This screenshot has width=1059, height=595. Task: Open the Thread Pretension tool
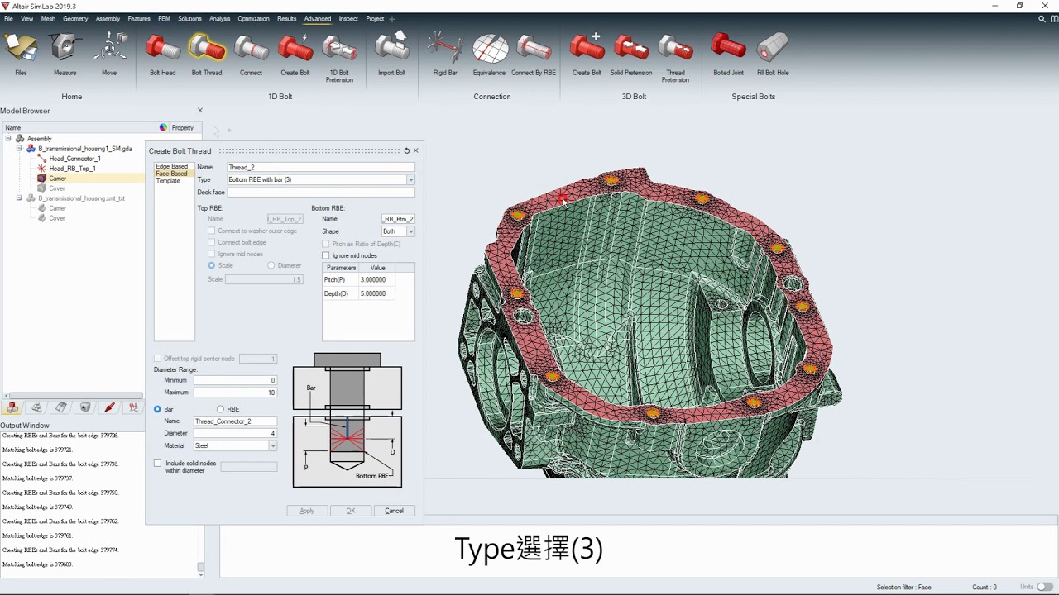(x=675, y=56)
